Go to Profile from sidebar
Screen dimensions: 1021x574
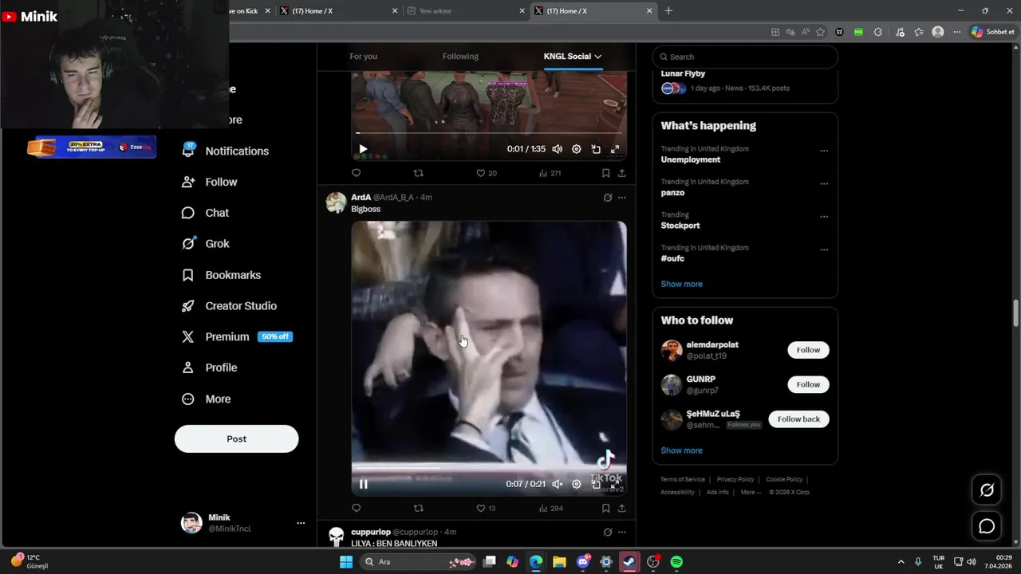(x=210, y=368)
